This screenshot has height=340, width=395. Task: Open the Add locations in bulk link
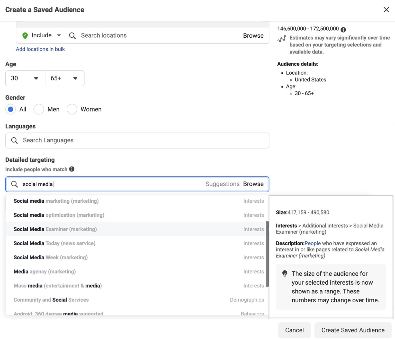[40, 49]
